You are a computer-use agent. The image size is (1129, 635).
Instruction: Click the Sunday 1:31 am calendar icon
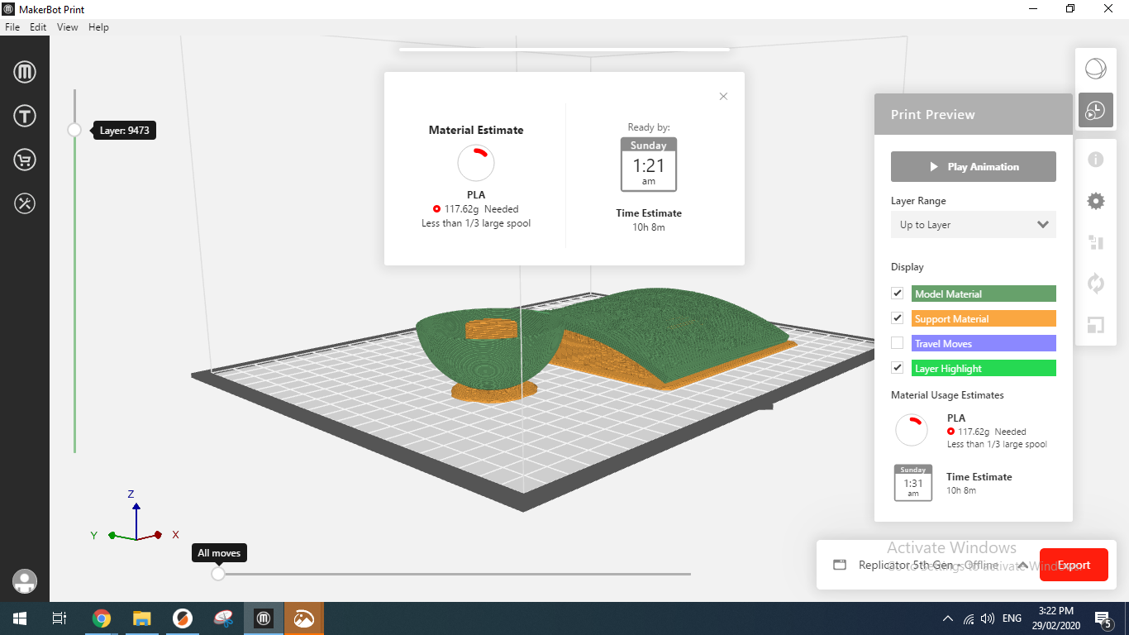click(x=913, y=483)
